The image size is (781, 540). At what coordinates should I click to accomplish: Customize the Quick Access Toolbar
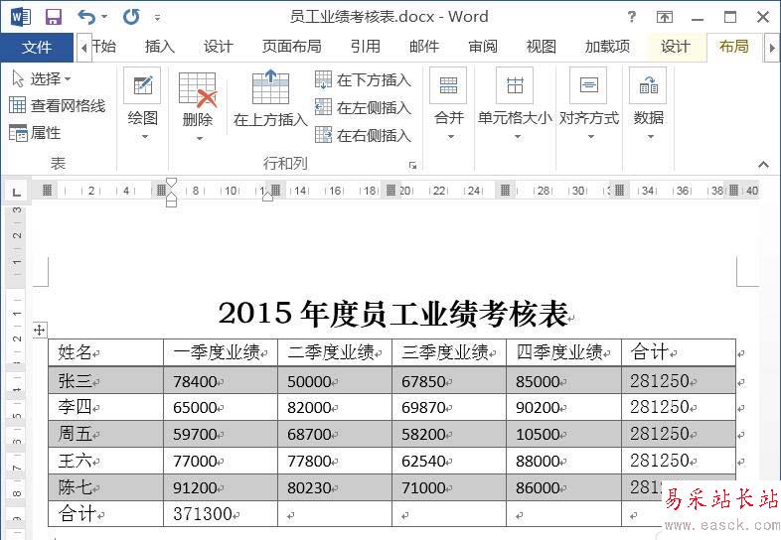[x=157, y=18]
